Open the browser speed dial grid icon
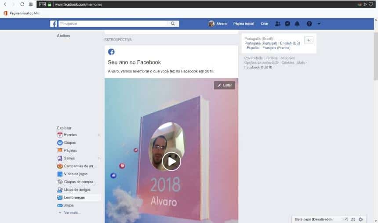This screenshot has width=378, height=223. (x=31, y=4)
